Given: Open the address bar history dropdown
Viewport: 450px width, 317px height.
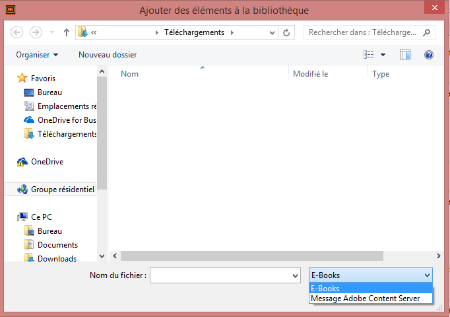Looking at the screenshot, I should (272, 33).
